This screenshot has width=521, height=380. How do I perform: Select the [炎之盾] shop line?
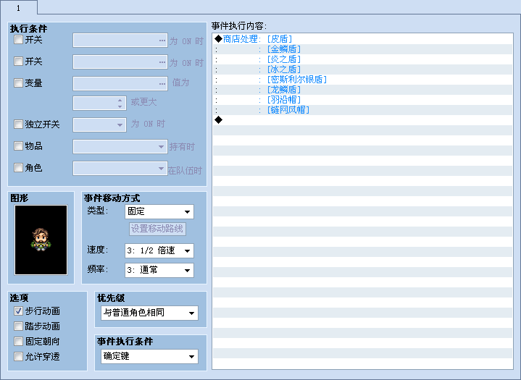click(363, 59)
